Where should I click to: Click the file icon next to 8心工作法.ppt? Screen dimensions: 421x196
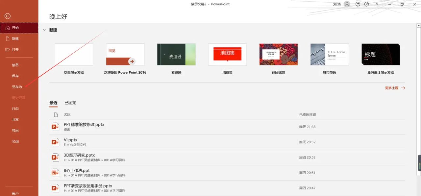pos(56,172)
